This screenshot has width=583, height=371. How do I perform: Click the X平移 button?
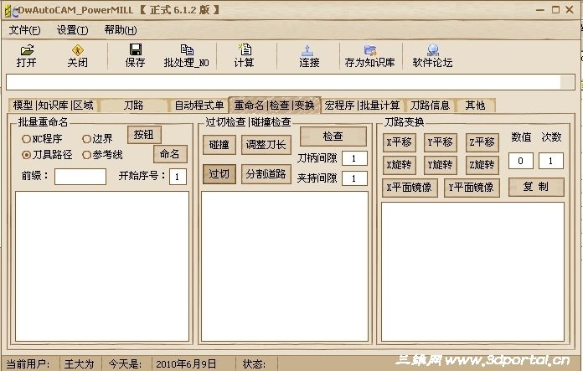(x=400, y=142)
